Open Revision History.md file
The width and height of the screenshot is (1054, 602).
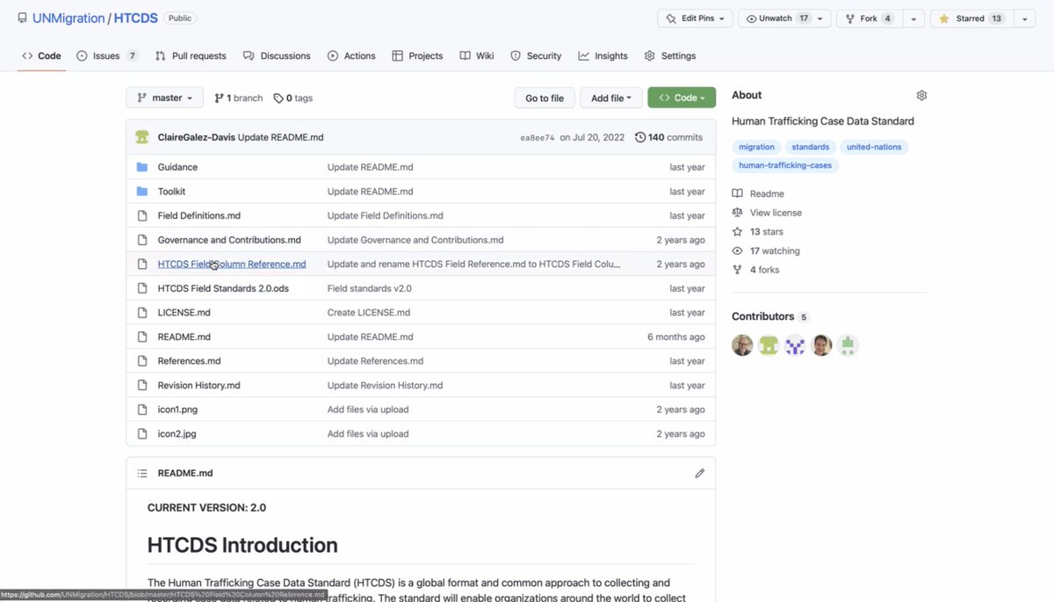[x=199, y=386]
